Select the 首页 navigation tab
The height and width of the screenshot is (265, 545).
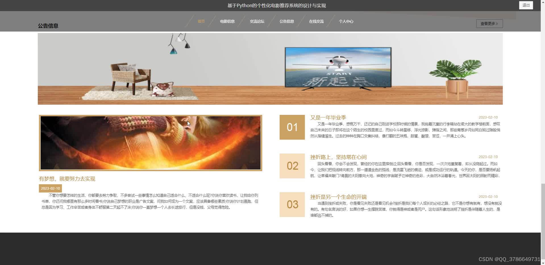click(201, 21)
